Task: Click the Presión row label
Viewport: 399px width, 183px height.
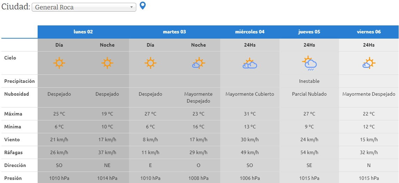Action: tap(13, 178)
